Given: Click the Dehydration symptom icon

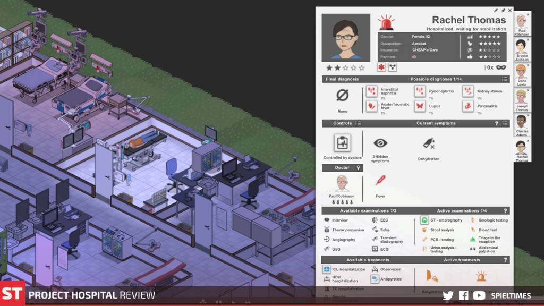Looking at the screenshot, I should [429, 143].
